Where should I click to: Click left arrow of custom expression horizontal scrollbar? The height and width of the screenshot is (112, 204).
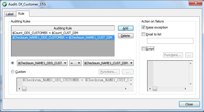pos(19,89)
